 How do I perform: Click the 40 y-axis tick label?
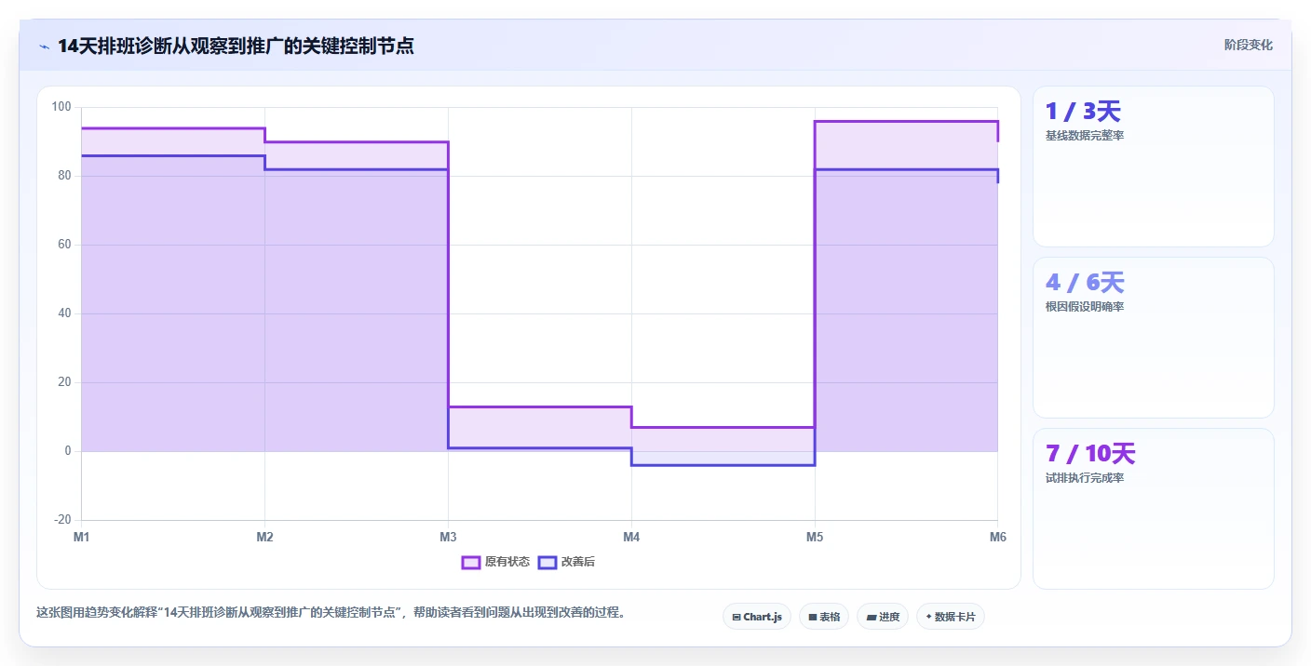point(64,313)
